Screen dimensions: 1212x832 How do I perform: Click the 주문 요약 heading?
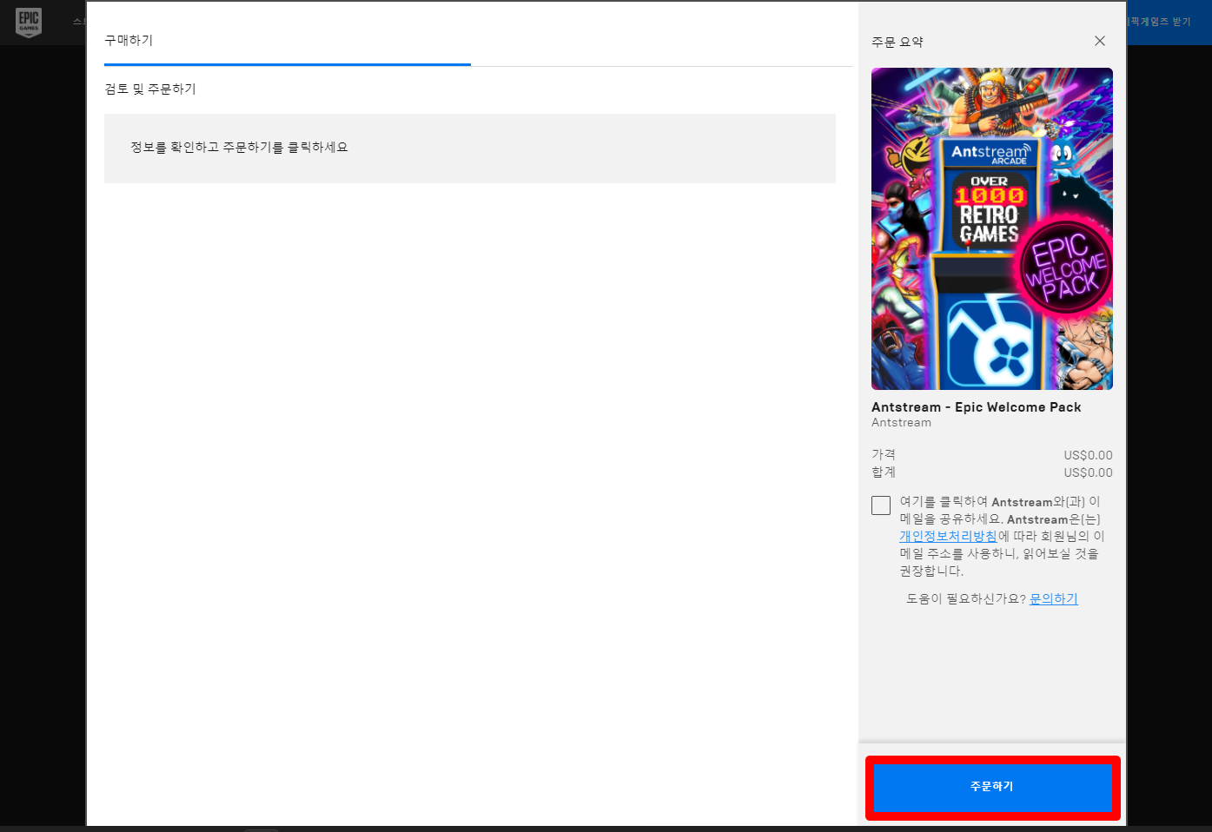pyautogui.click(x=897, y=42)
